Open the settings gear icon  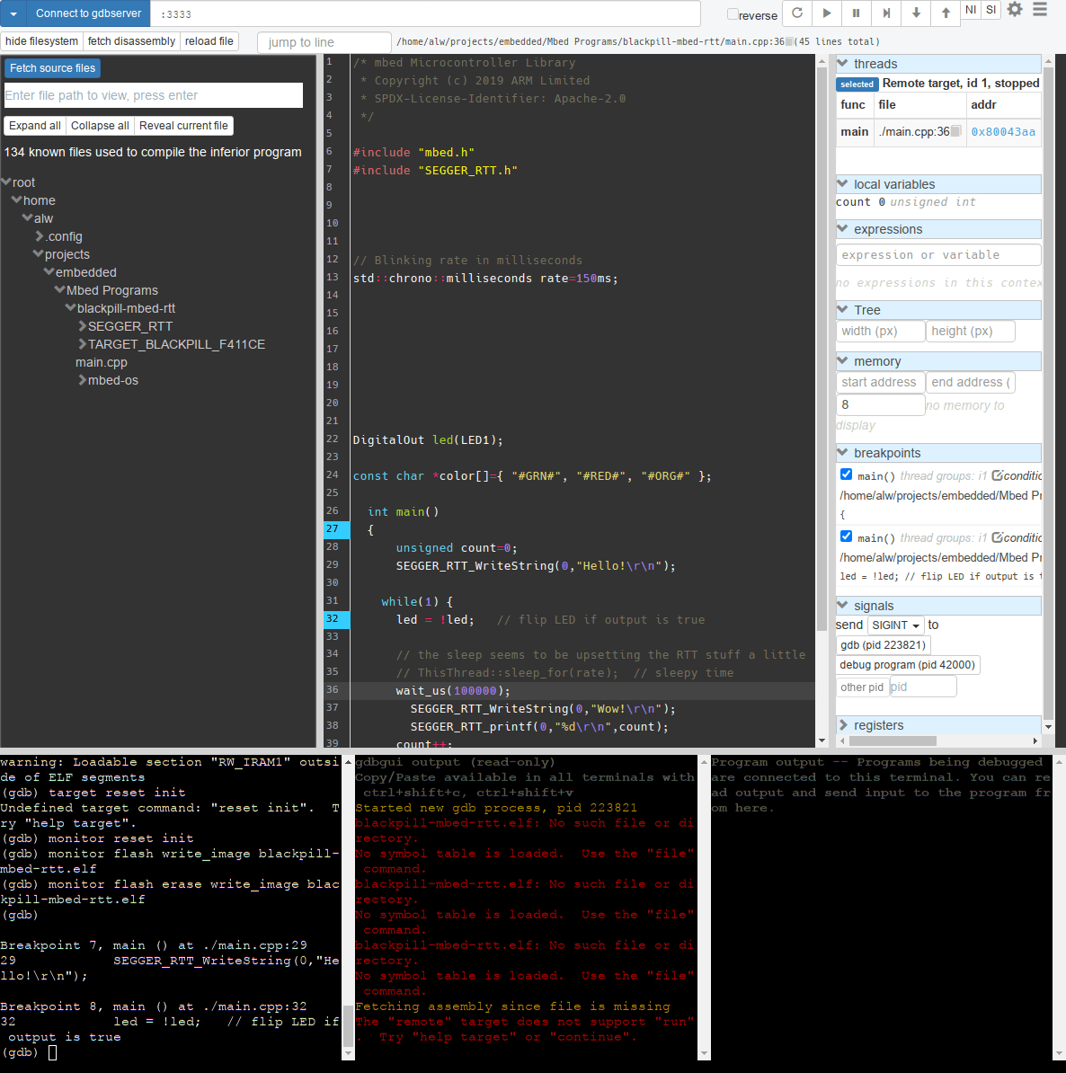[1015, 10]
